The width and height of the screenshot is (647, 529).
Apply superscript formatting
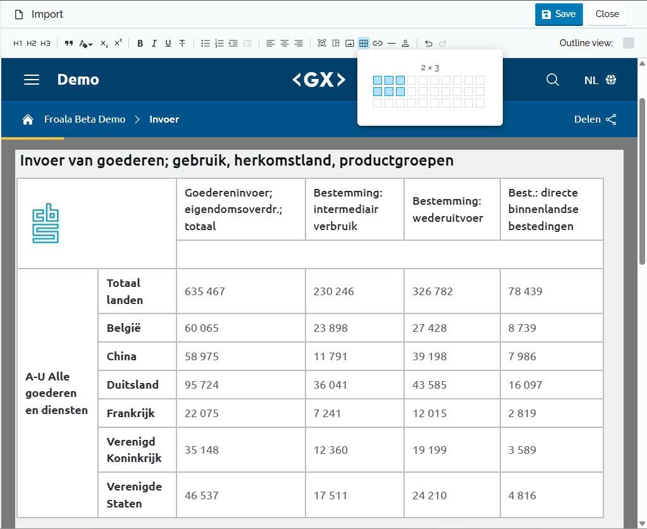(x=118, y=43)
